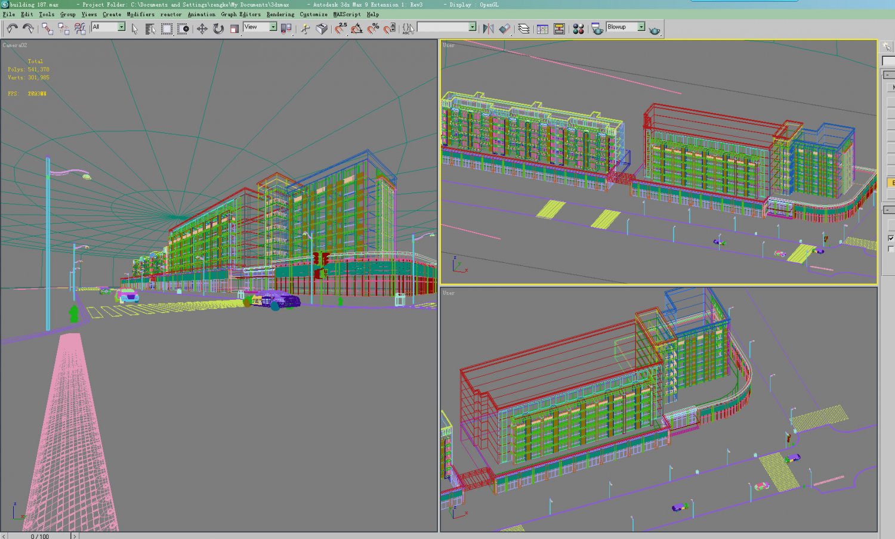Select the Create tab in command panel

pos(887,47)
